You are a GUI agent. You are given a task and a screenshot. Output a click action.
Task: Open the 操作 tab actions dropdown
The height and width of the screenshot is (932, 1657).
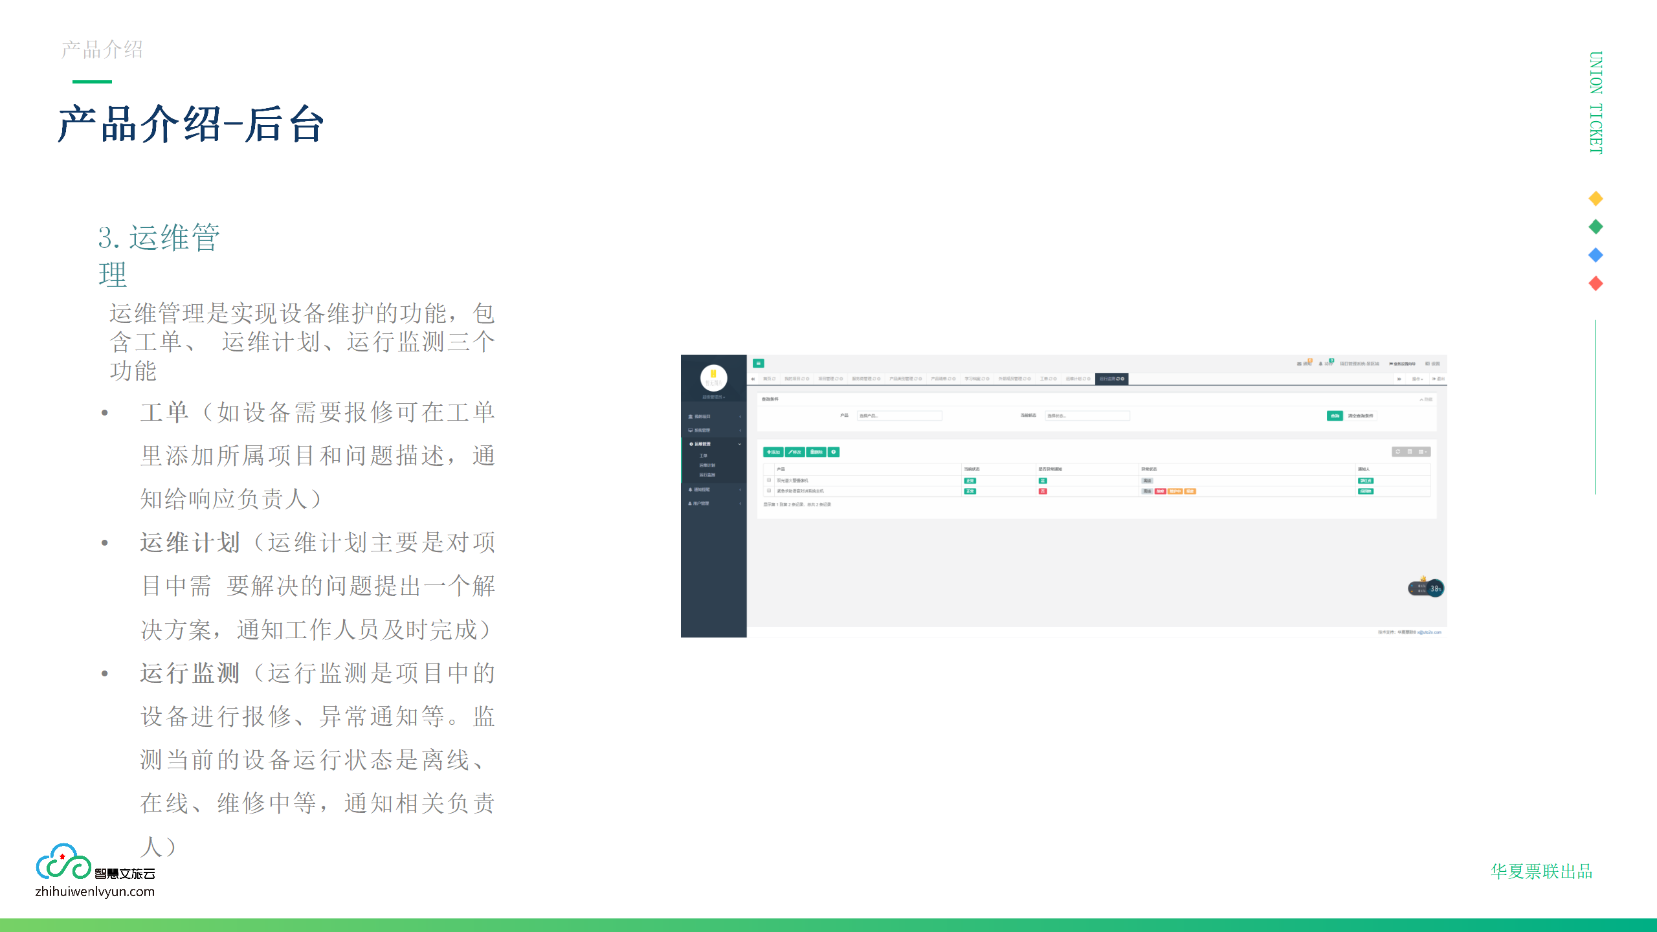point(1418,379)
